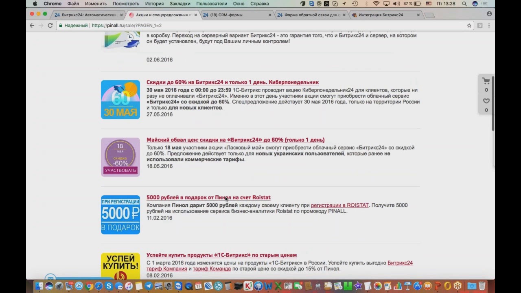Open the Wi-Fi status menu

click(376, 4)
